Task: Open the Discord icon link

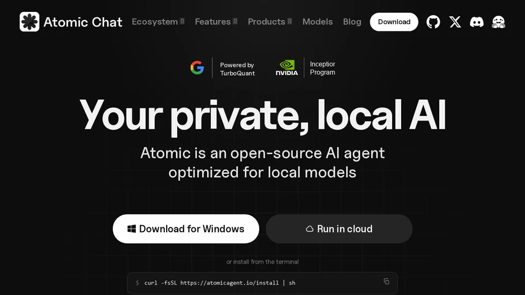Action: 477,22
